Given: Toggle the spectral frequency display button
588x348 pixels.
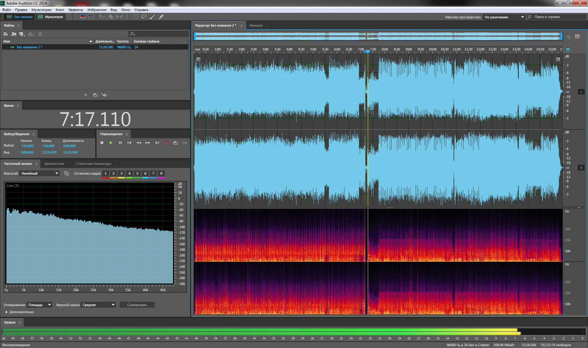Looking at the screenshot, I should tap(83, 17).
